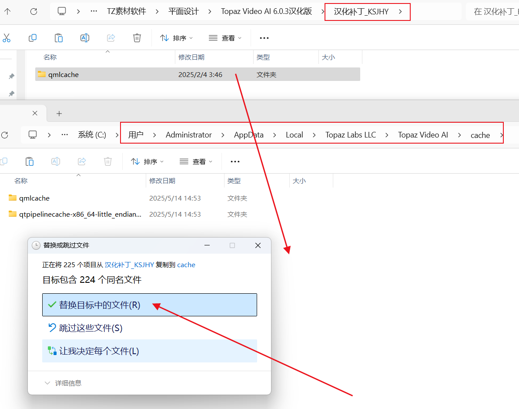Close the current tab in lower Explorer window
This screenshot has width=519, height=409.
pyautogui.click(x=35, y=113)
